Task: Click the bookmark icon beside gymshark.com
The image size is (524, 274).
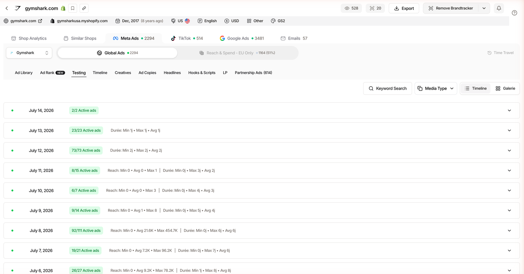Action: [x=73, y=8]
